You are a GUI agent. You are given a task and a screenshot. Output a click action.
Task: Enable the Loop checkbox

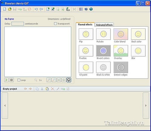pyautogui.click(x=19, y=80)
